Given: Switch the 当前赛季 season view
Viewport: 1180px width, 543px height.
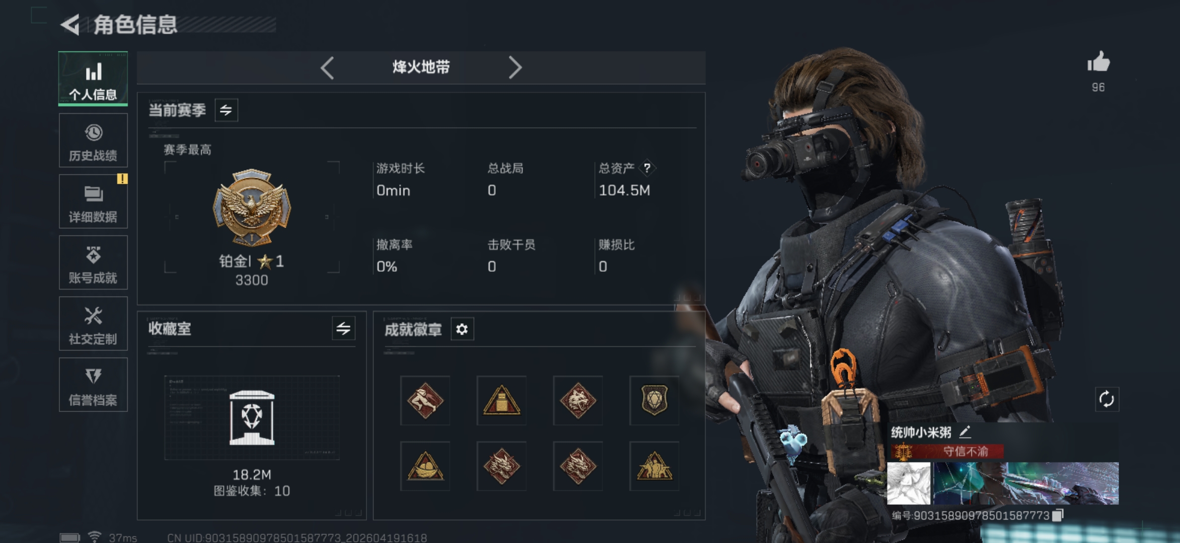Looking at the screenshot, I should point(226,110).
